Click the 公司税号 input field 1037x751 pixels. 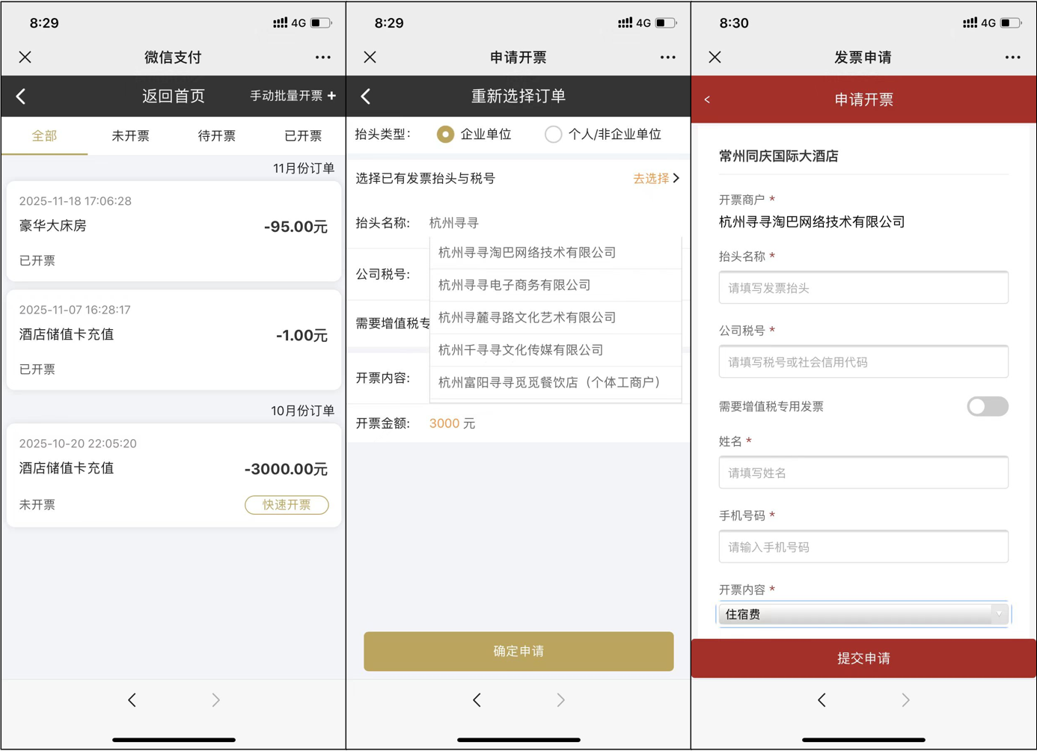[863, 362]
